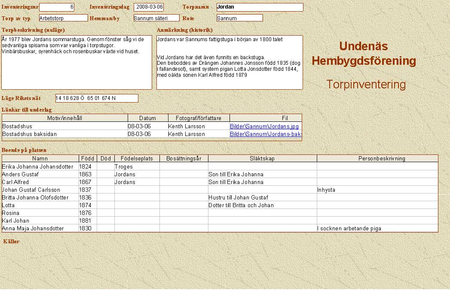Click the Född column header
The image size is (450, 290).
click(x=88, y=159)
